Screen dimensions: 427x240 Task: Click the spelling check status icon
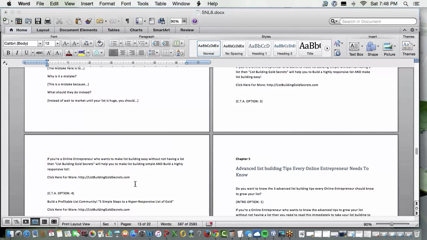click(x=209, y=224)
